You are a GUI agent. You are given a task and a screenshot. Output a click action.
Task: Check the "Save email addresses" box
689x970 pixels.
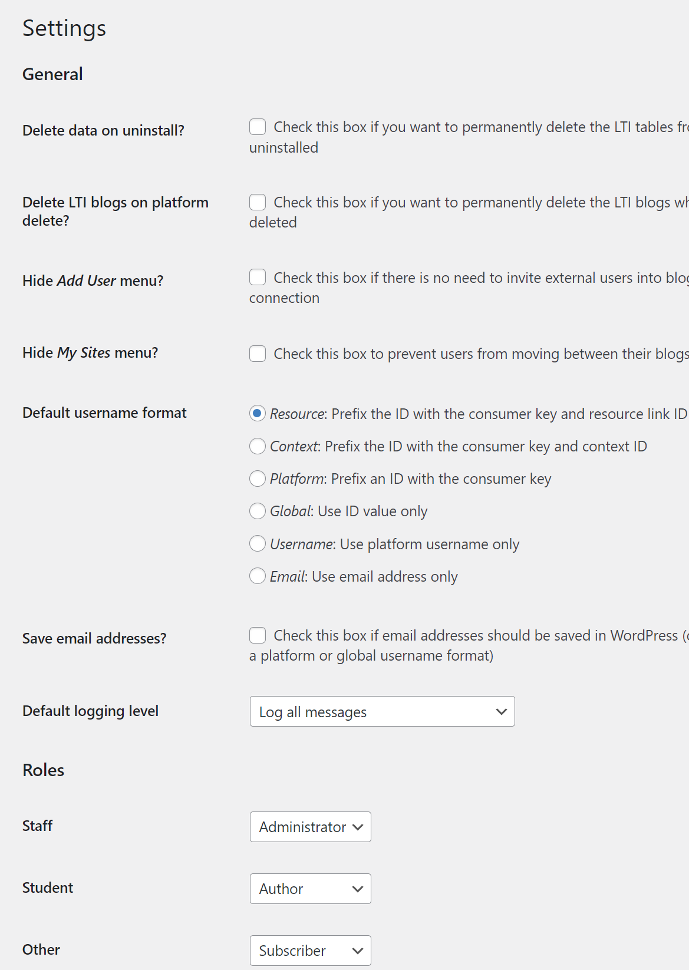click(x=258, y=635)
